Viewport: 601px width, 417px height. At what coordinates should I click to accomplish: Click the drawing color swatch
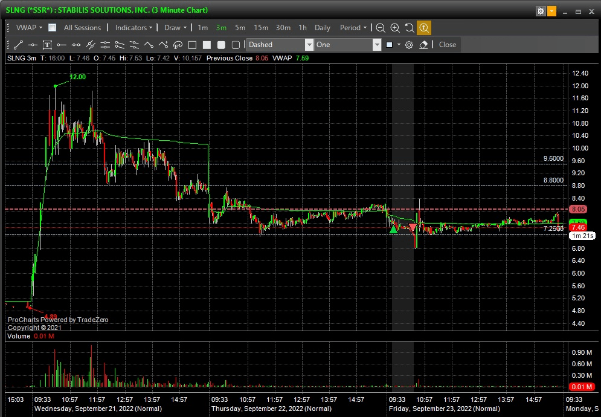pyautogui.click(x=390, y=45)
